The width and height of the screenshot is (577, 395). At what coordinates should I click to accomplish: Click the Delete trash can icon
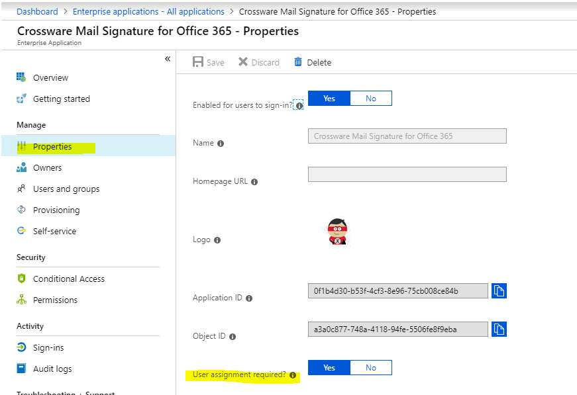[298, 62]
